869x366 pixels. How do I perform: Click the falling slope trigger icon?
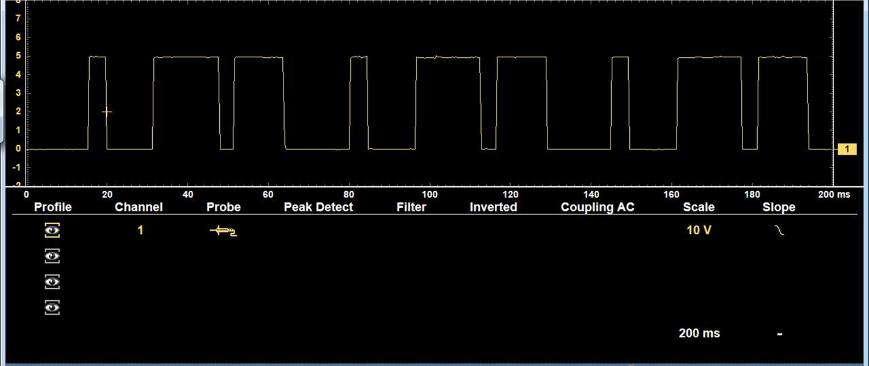coord(779,230)
